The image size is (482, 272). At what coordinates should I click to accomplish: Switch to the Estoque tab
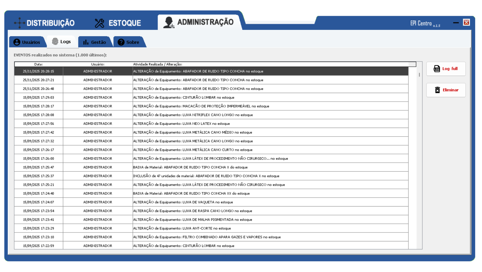[x=118, y=23]
